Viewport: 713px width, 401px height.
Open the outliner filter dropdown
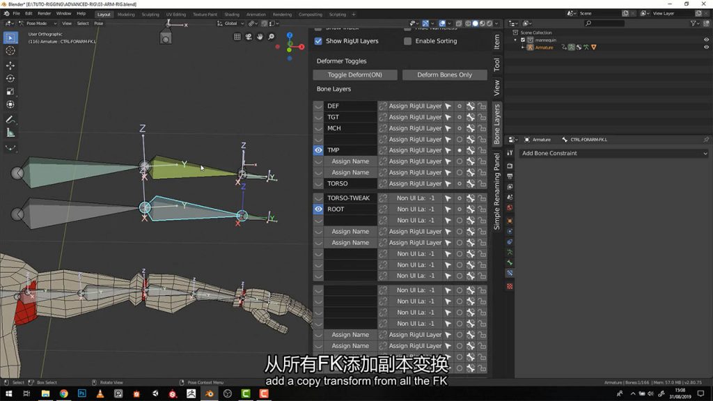(694, 23)
